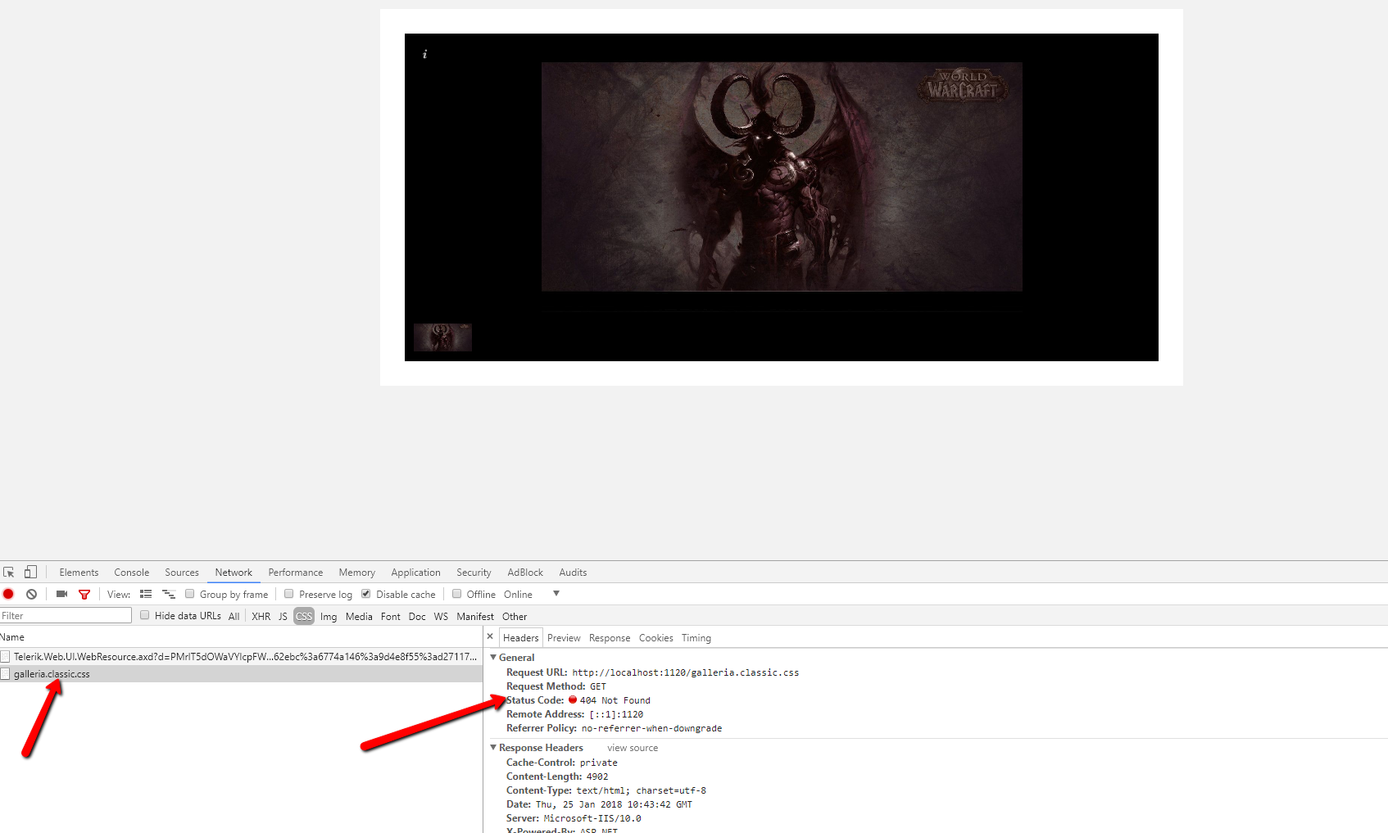
Task: Switch to Preview tab of request
Action: pos(564,638)
